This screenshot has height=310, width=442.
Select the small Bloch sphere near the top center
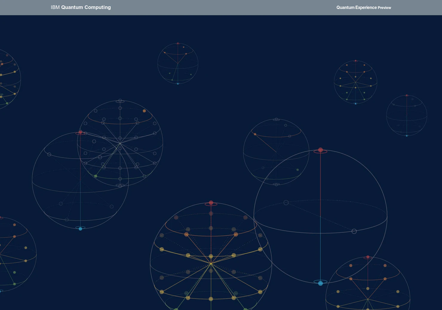tap(177, 64)
